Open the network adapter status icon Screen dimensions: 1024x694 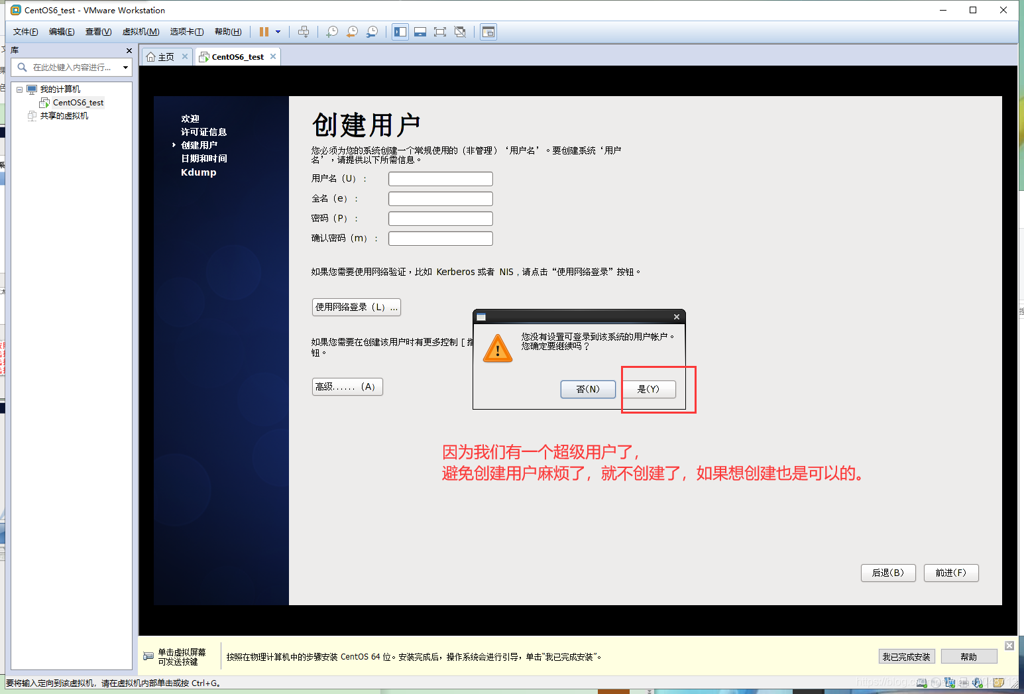tap(950, 683)
